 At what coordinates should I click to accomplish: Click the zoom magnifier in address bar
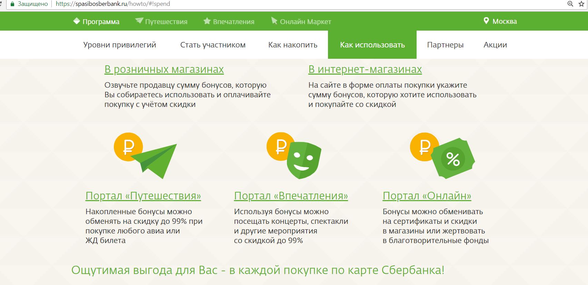pos(570,4)
